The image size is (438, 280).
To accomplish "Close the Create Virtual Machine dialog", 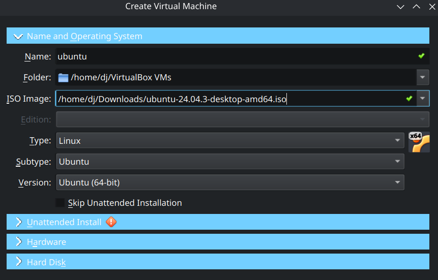I will pos(432,7).
